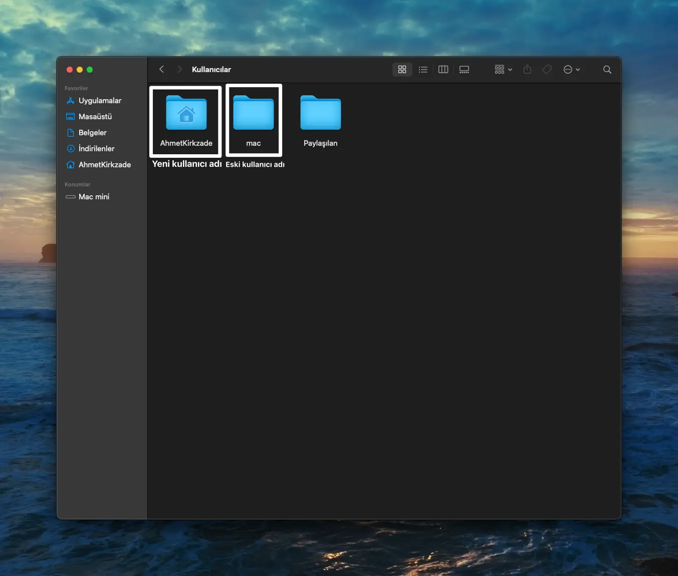Close the Finder window with red button
The height and width of the screenshot is (576, 678).
(70, 70)
